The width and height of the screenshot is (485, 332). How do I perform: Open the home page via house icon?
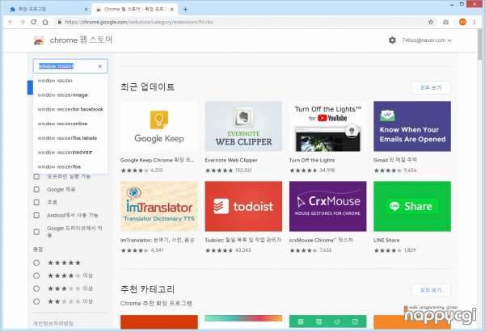click(x=45, y=22)
